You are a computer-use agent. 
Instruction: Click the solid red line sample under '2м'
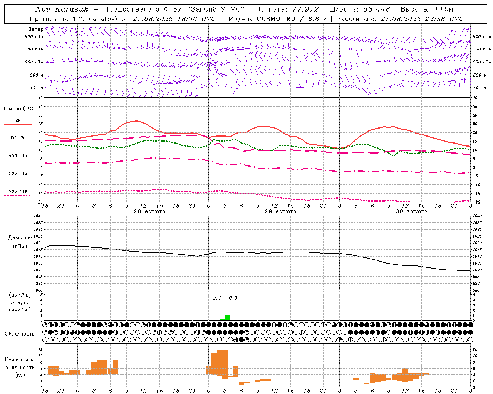pos(18,125)
